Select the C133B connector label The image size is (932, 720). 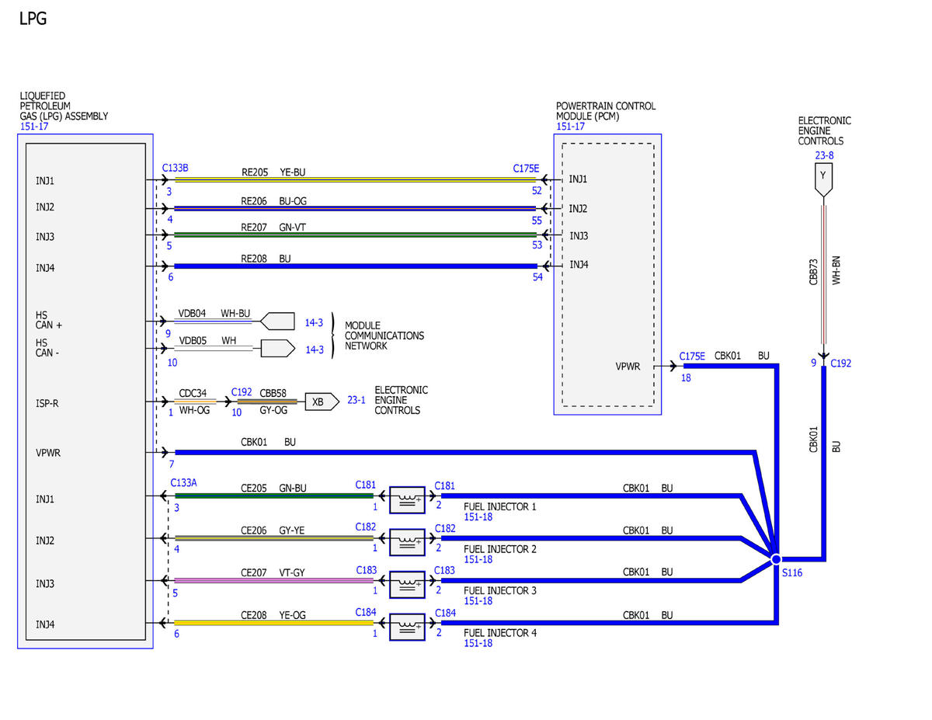click(x=176, y=168)
